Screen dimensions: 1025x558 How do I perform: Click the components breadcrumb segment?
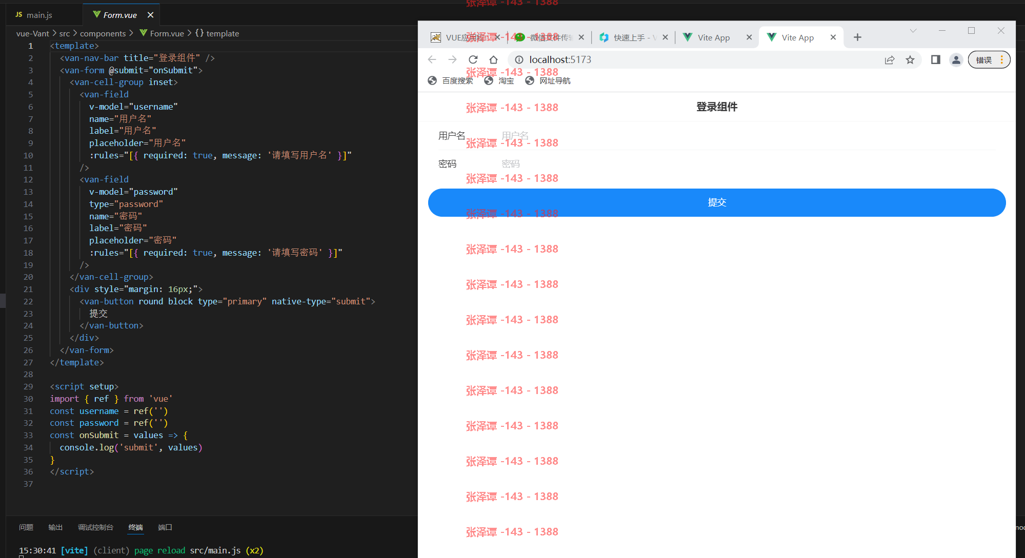[x=103, y=33]
